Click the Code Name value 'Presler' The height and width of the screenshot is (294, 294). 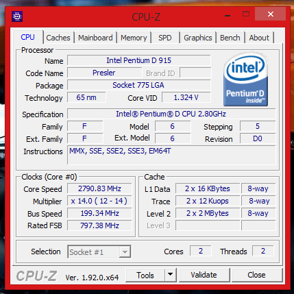[x=104, y=73]
